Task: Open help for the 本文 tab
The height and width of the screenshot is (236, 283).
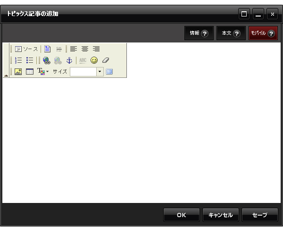Action: tap(237, 34)
